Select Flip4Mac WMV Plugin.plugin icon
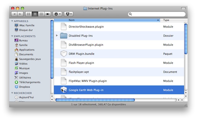Image resolution: width=197 pixels, height=120 pixels. pos(64,81)
